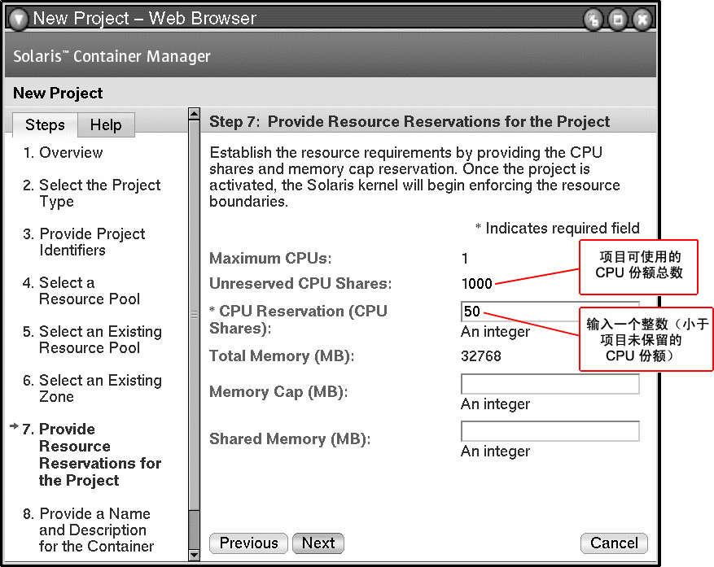This screenshot has width=714, height=567.
Task: Click the steps pane scroll down arrow
Action: point(194,555)
